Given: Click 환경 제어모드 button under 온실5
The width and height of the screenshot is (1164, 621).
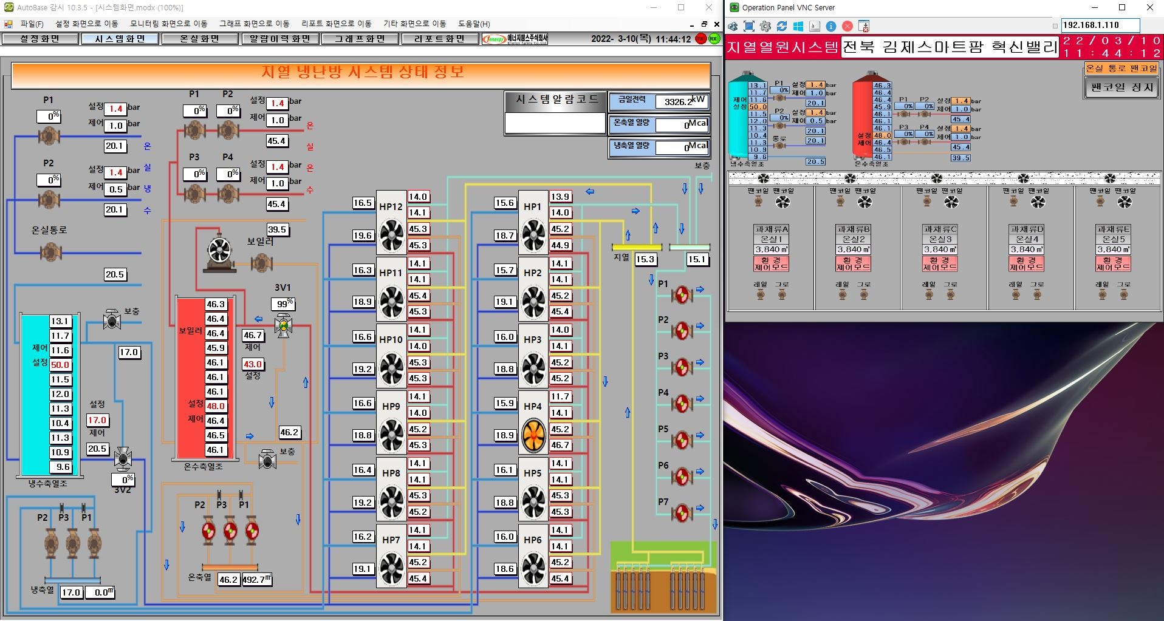Looking at the screenshot, I should 1113,263.
